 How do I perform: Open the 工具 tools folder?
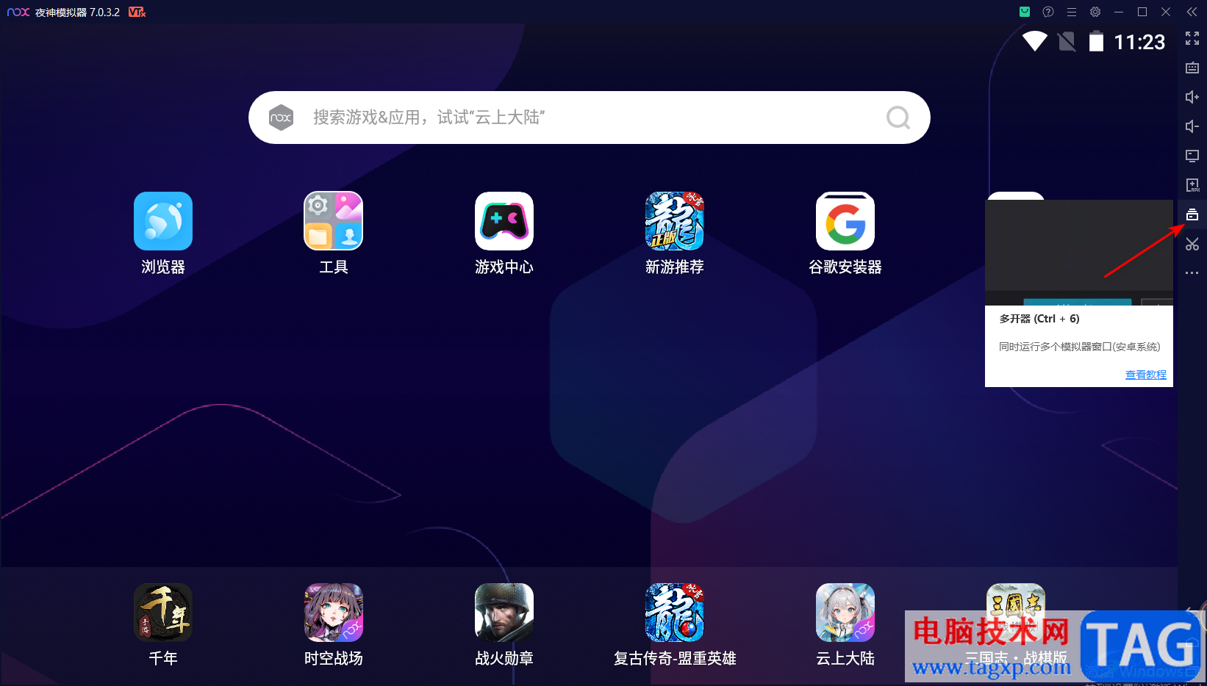click(334, 221)
